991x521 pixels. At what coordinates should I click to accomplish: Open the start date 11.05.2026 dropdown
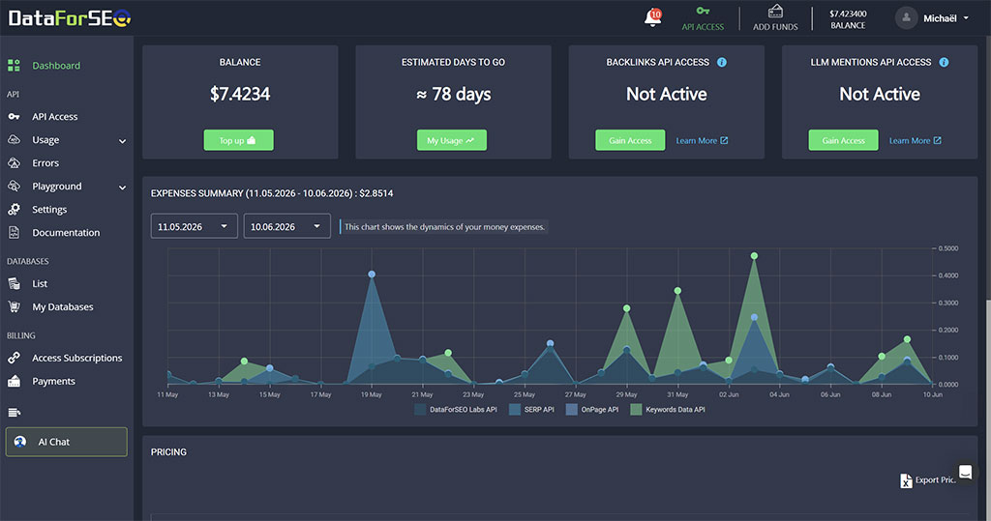click(x=194, y=226)
